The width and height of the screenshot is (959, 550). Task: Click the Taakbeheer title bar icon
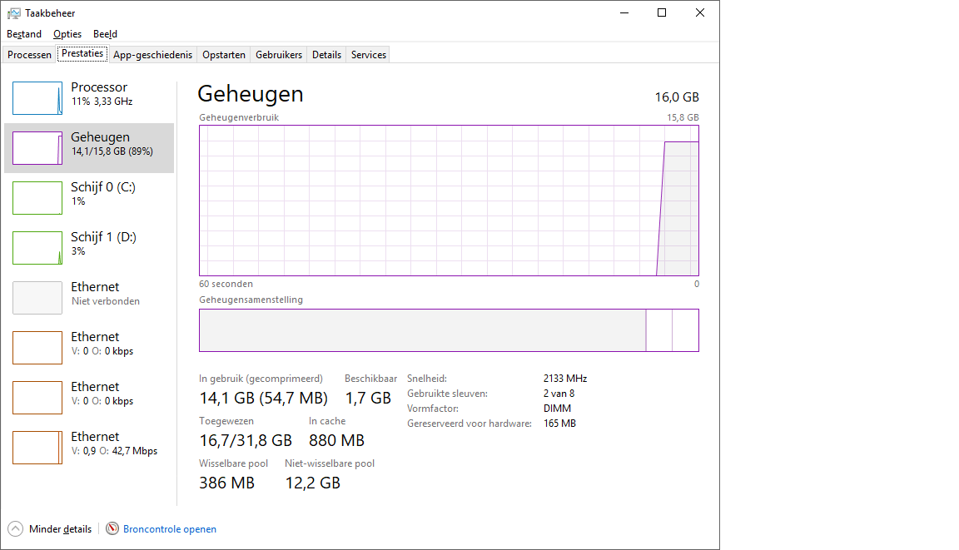[12, 12]
